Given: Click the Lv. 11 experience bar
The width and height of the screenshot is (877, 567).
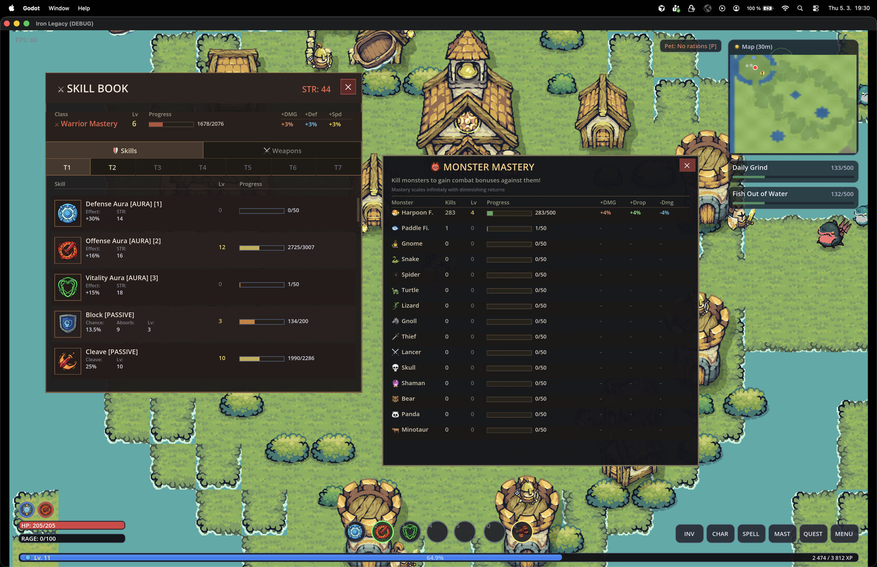Looking at the screenshot, I should coord(290,558).
